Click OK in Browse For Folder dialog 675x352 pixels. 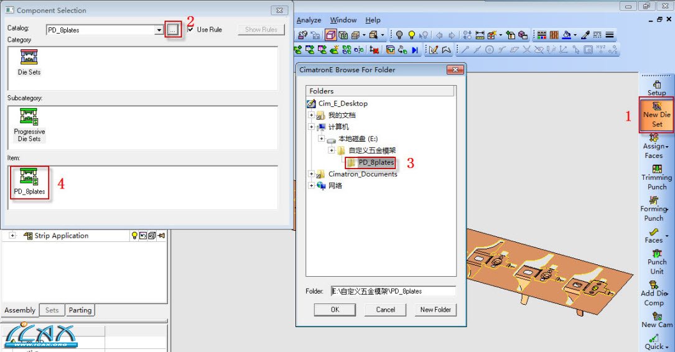click(335, 309)
